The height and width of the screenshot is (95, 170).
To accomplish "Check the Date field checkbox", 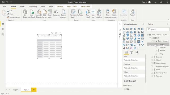I will (152, 38).
